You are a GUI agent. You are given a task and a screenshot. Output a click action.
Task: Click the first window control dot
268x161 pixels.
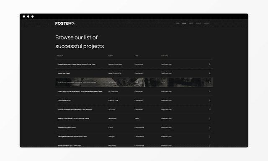[24, 16]
